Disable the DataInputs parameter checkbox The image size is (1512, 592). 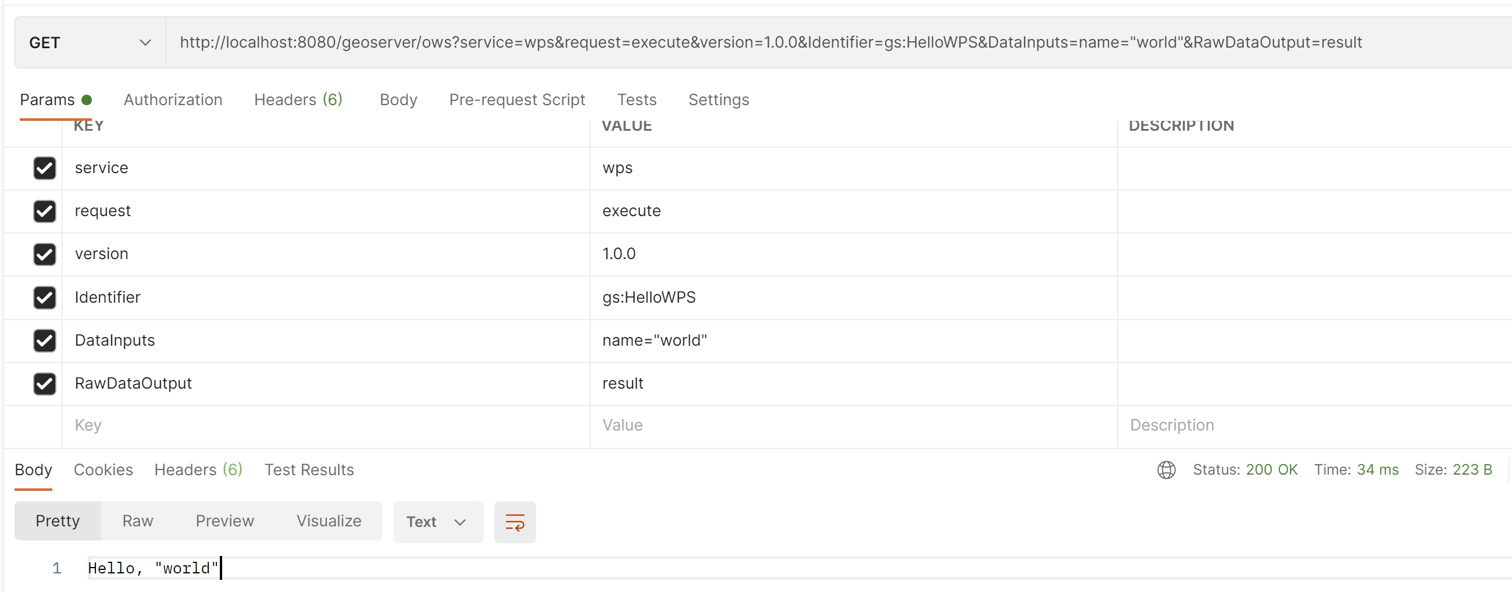pyautogui.click(x=45, y=340)
